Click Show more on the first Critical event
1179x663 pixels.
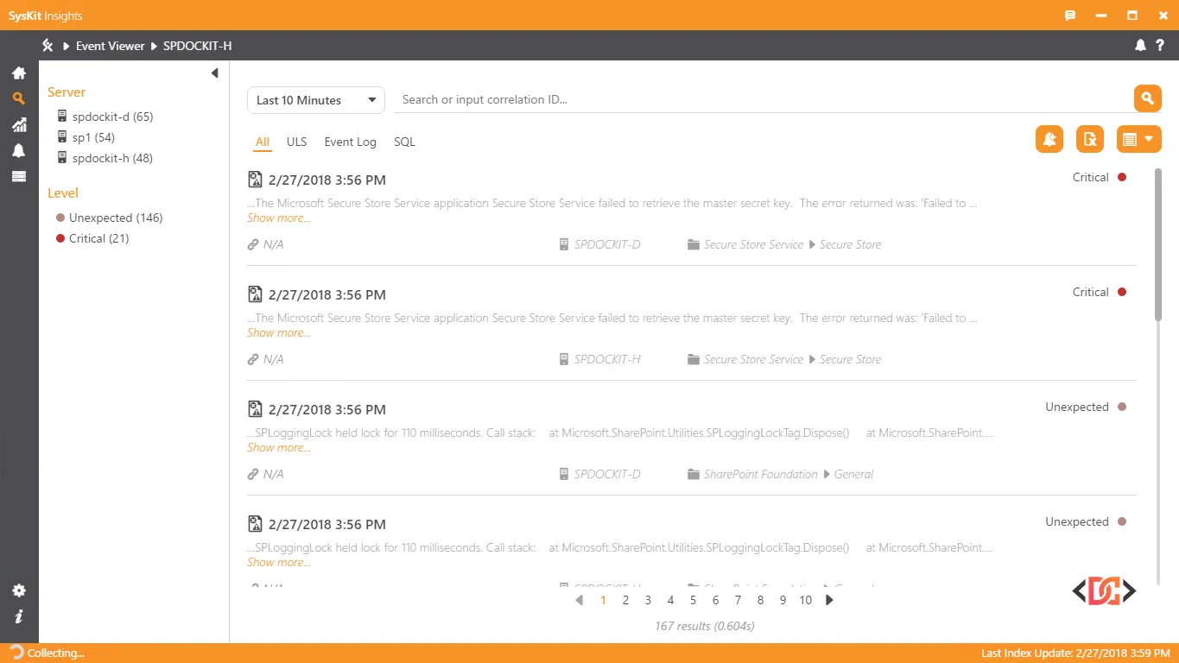click(278, 218)
